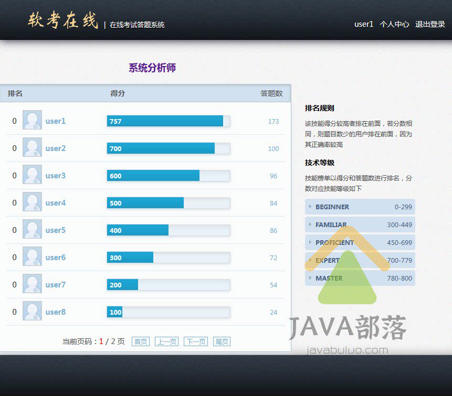
Task: Click the 上一页 previous page button
Action: click(x=166, y=341)
